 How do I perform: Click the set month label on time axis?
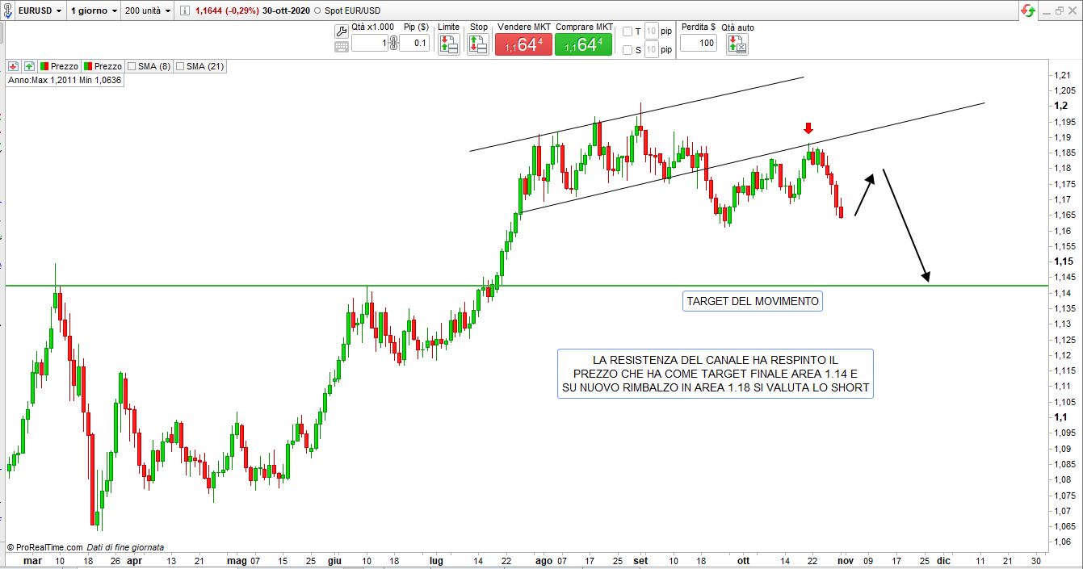click(641, 560)
